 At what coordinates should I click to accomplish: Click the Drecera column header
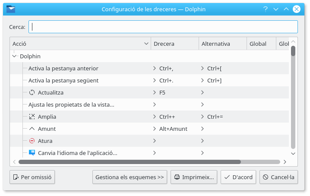tap(174, 44)
